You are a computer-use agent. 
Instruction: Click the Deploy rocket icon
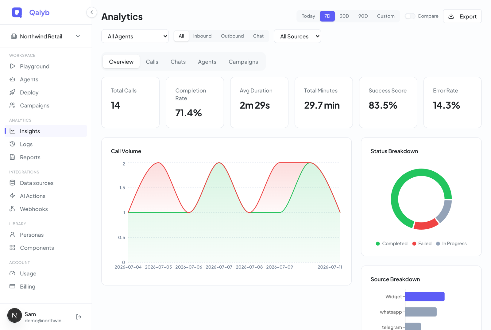(x=12, y=92)
